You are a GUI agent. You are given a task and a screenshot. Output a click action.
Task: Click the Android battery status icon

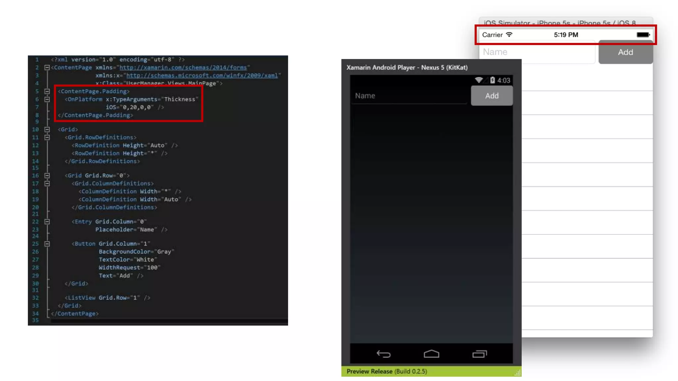[x=492, y=80]
